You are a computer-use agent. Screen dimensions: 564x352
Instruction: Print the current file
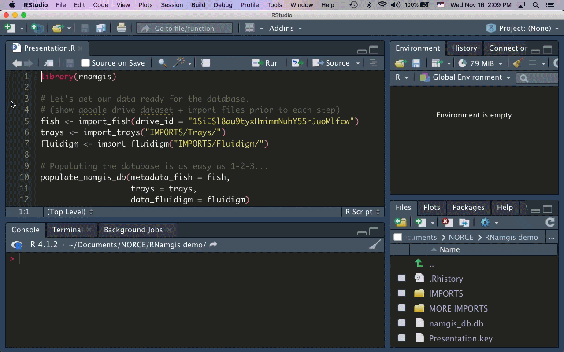tap(122, 28)
